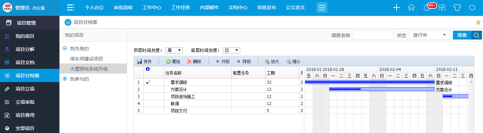Click the 项目进场施工 Gantt progress bar
Image resolution: width=483 pixels, height=133 pixels.
tap(456, 96)
